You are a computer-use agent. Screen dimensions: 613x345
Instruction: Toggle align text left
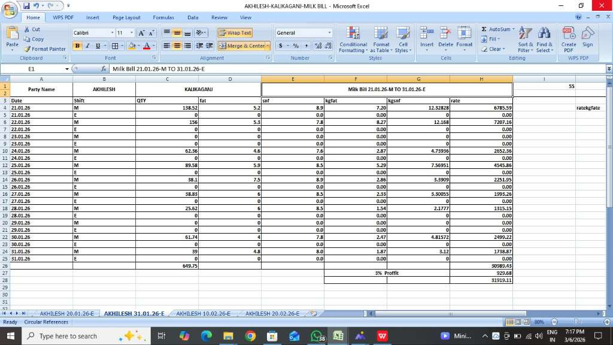click(x=166, y=46)
